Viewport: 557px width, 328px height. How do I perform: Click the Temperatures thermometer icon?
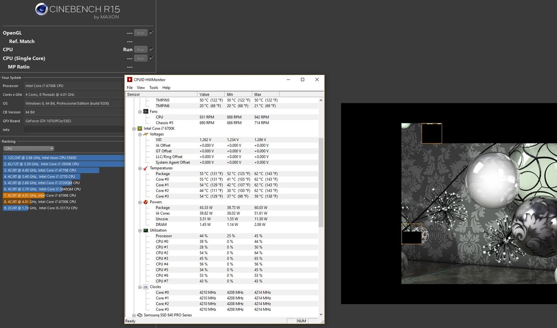click(x=146, y=168)
